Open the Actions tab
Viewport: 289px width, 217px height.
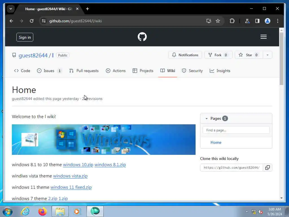[x=116, y=71]
